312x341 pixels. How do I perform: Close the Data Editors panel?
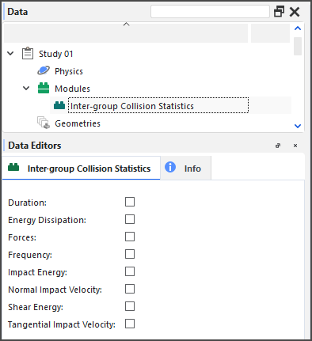295,146
